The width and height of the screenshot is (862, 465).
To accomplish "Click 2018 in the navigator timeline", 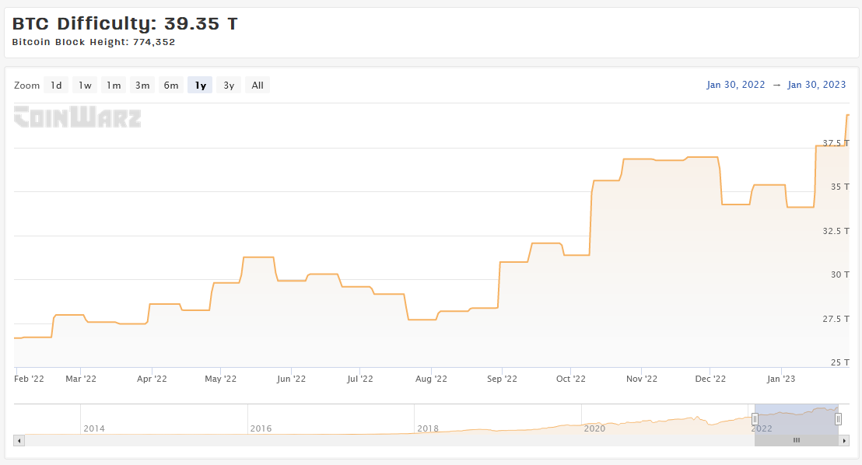I will (x=428, y=428).
